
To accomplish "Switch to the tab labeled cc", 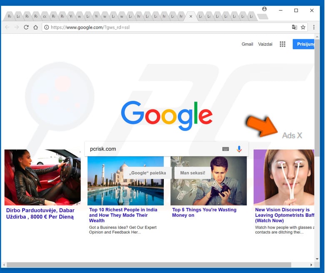I will (x=45, y=16).
